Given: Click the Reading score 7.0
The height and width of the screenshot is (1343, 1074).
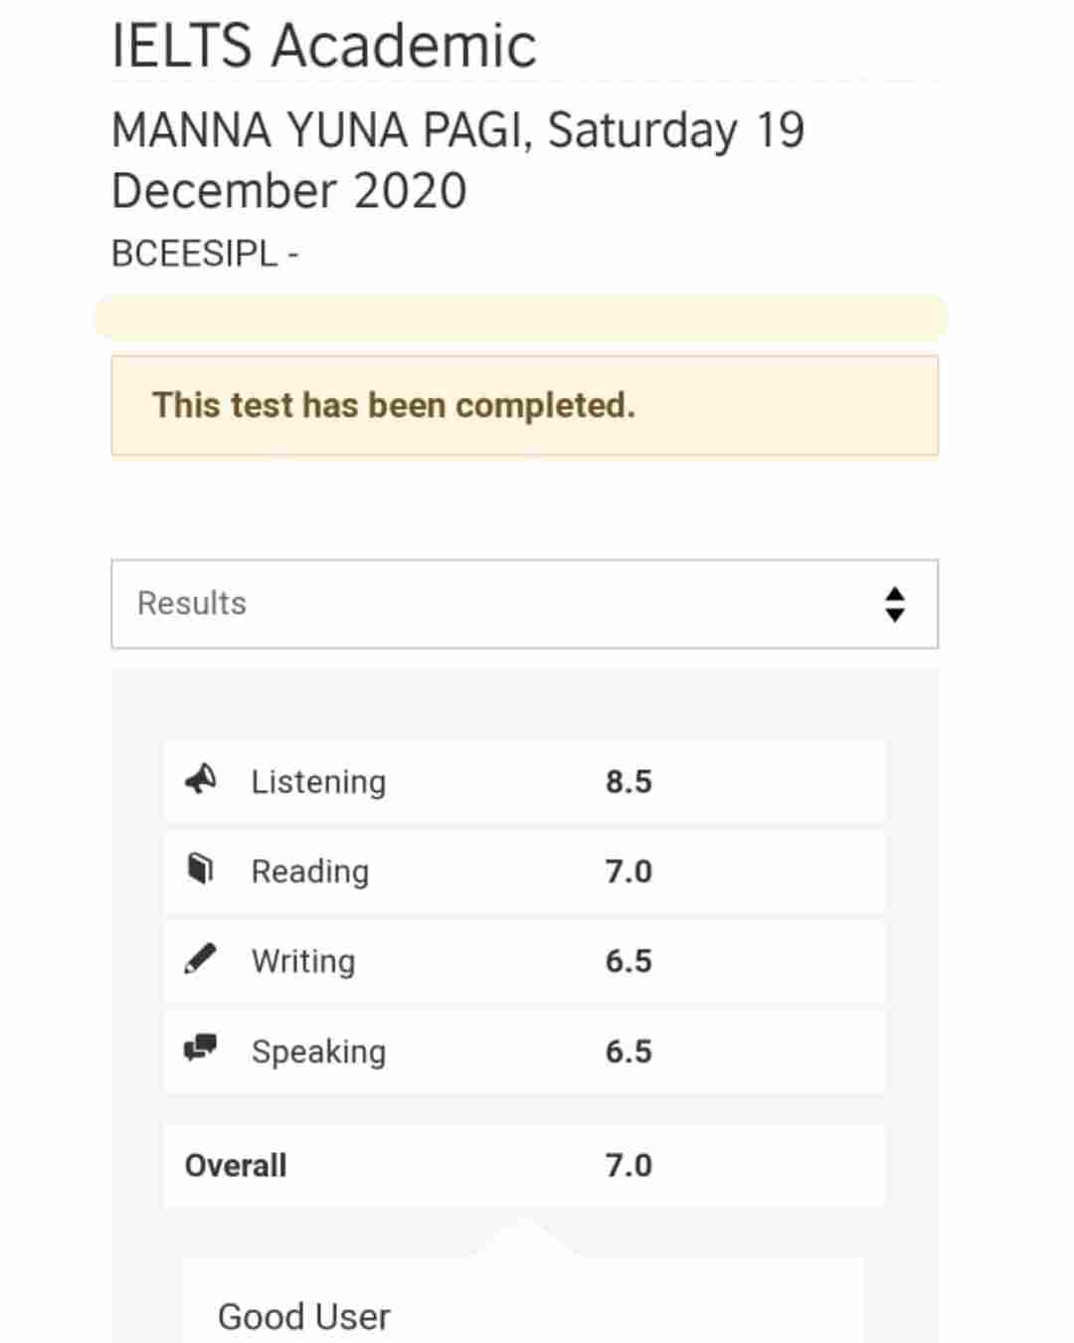Looking at the screenshot, I should (x=628, y=871).
